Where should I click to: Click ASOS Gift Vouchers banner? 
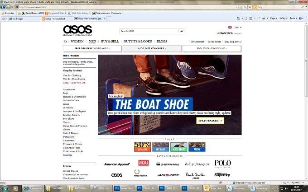pyautogui.click(x=152, y=48)
